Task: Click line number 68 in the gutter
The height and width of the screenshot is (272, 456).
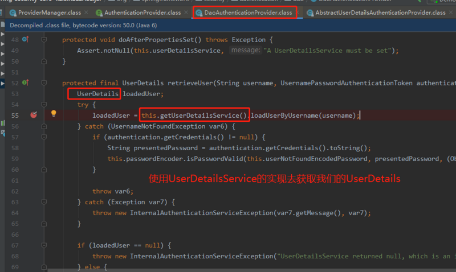Action: point(15,256)
